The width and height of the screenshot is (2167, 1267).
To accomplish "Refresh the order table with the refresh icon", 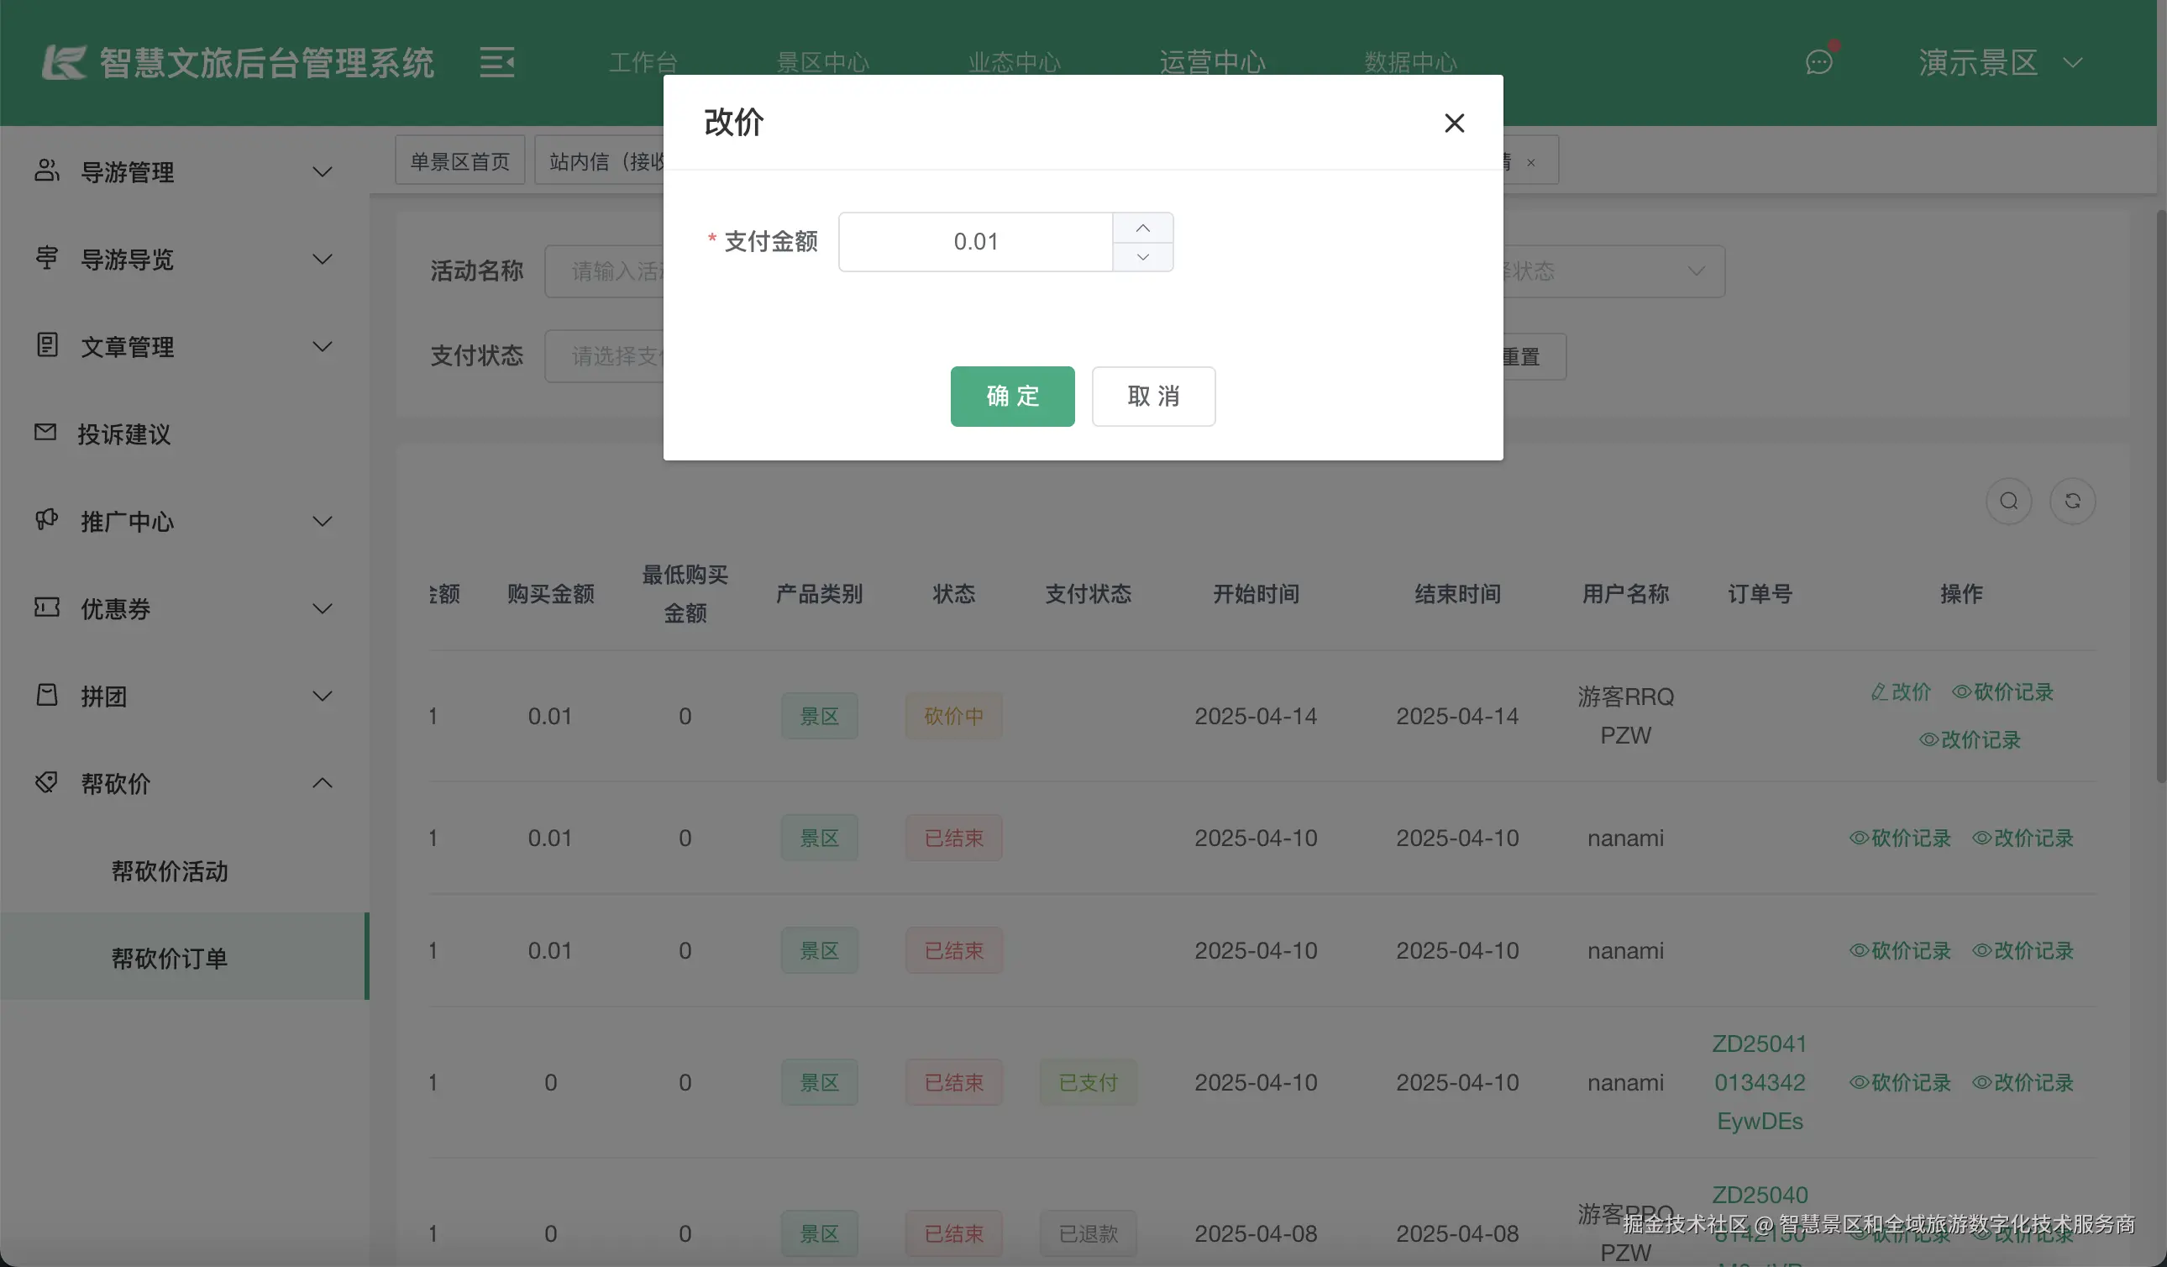I will click(x=2073, y=501).
